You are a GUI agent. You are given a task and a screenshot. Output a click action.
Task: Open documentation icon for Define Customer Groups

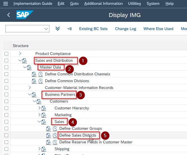48,129
